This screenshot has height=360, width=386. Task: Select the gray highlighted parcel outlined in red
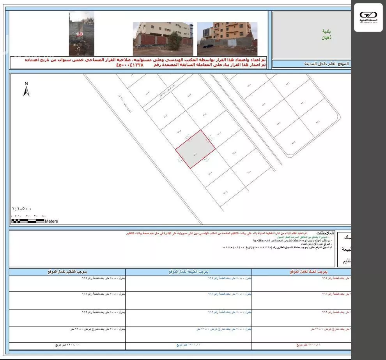tap(195, 149)
